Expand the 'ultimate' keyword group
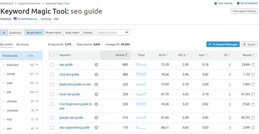Screen dimensions: 259x134 click(x=4, y=101)
